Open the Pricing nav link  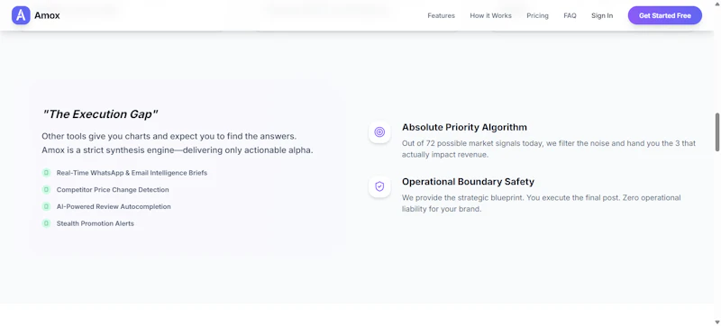click(537, 15)
